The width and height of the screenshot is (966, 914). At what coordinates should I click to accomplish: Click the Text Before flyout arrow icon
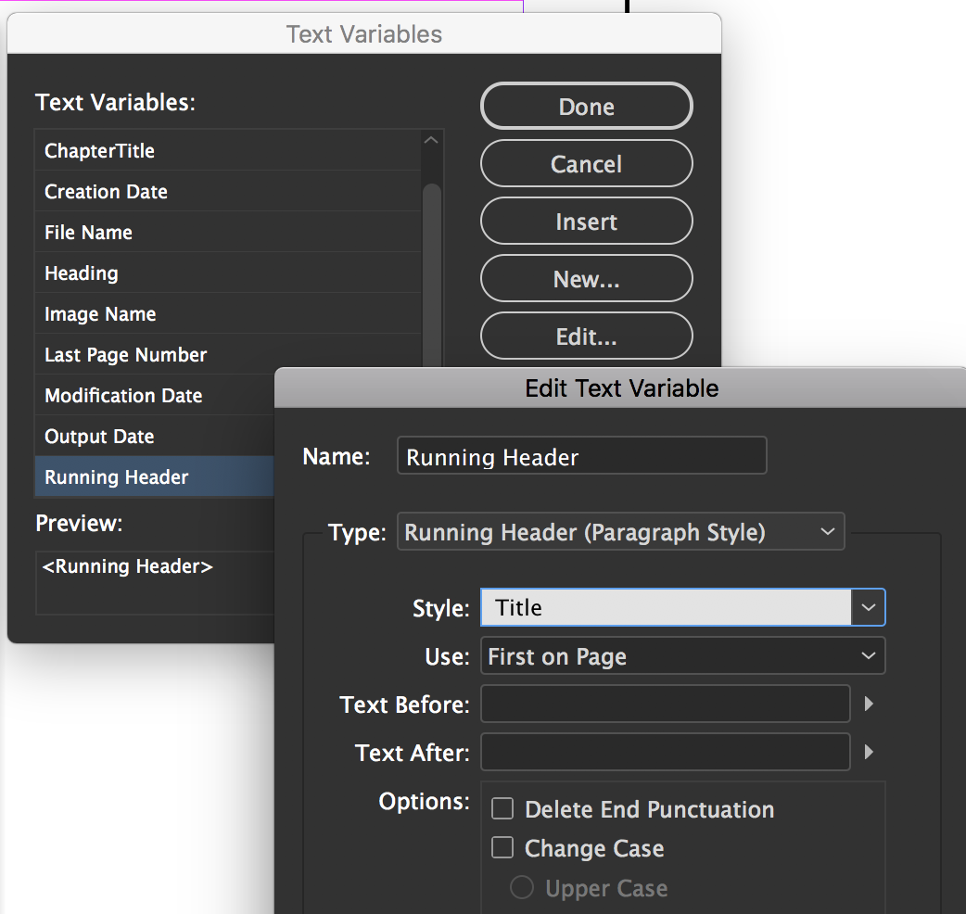(869, 705)
